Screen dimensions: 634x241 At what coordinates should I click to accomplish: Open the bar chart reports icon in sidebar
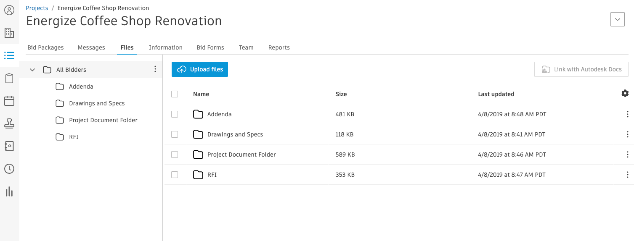tap(9, 191)
